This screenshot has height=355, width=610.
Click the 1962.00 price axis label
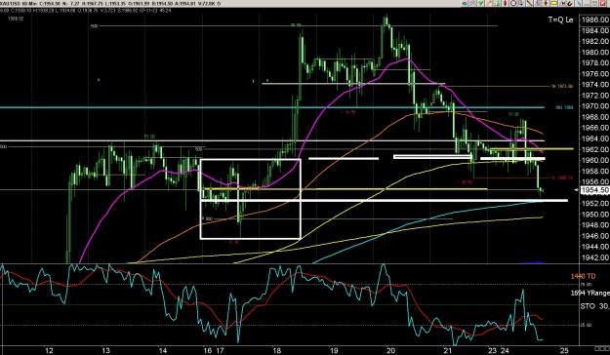click(x=596, y=149)
